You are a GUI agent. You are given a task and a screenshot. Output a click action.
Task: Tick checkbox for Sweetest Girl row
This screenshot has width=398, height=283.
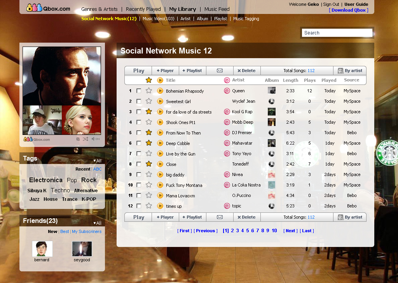(139, 101)
